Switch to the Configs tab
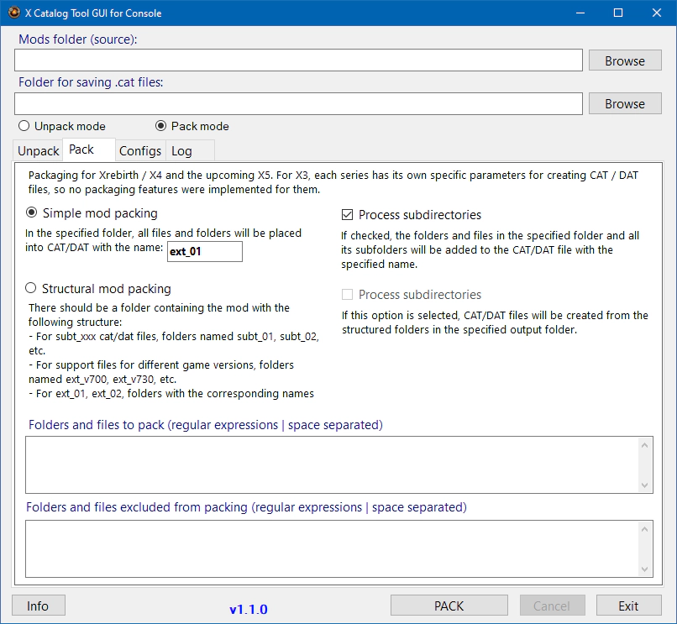This screenshot has height=624, width=677. click(x=140, y=151)
